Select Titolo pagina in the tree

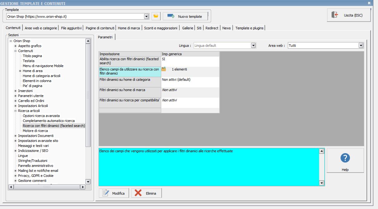[x=32, y=56]
